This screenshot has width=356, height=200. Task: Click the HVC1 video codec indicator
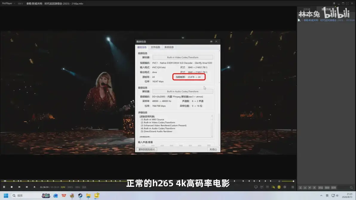click(70, 187)
